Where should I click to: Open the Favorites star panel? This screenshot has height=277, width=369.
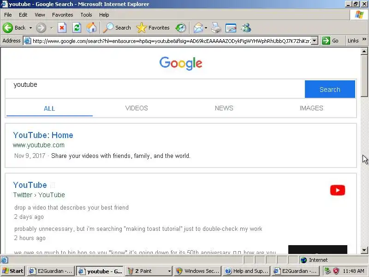153,28
